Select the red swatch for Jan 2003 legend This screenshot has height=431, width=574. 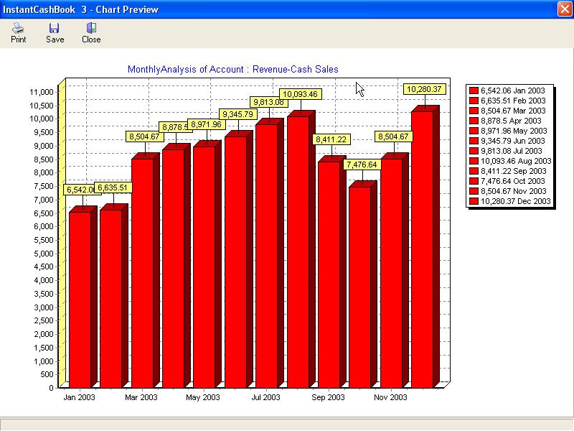click(x=474, y=91)
